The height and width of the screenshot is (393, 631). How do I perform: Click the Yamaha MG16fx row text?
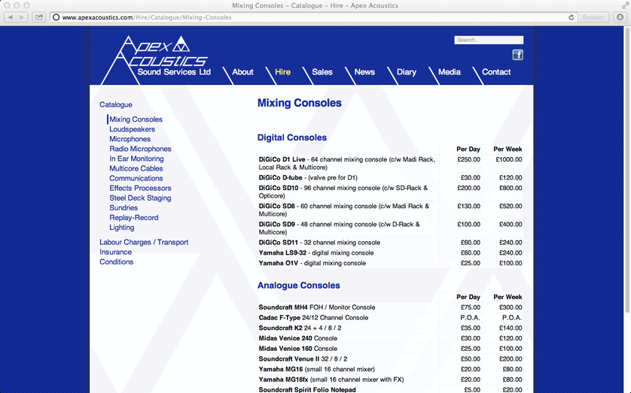331,379
